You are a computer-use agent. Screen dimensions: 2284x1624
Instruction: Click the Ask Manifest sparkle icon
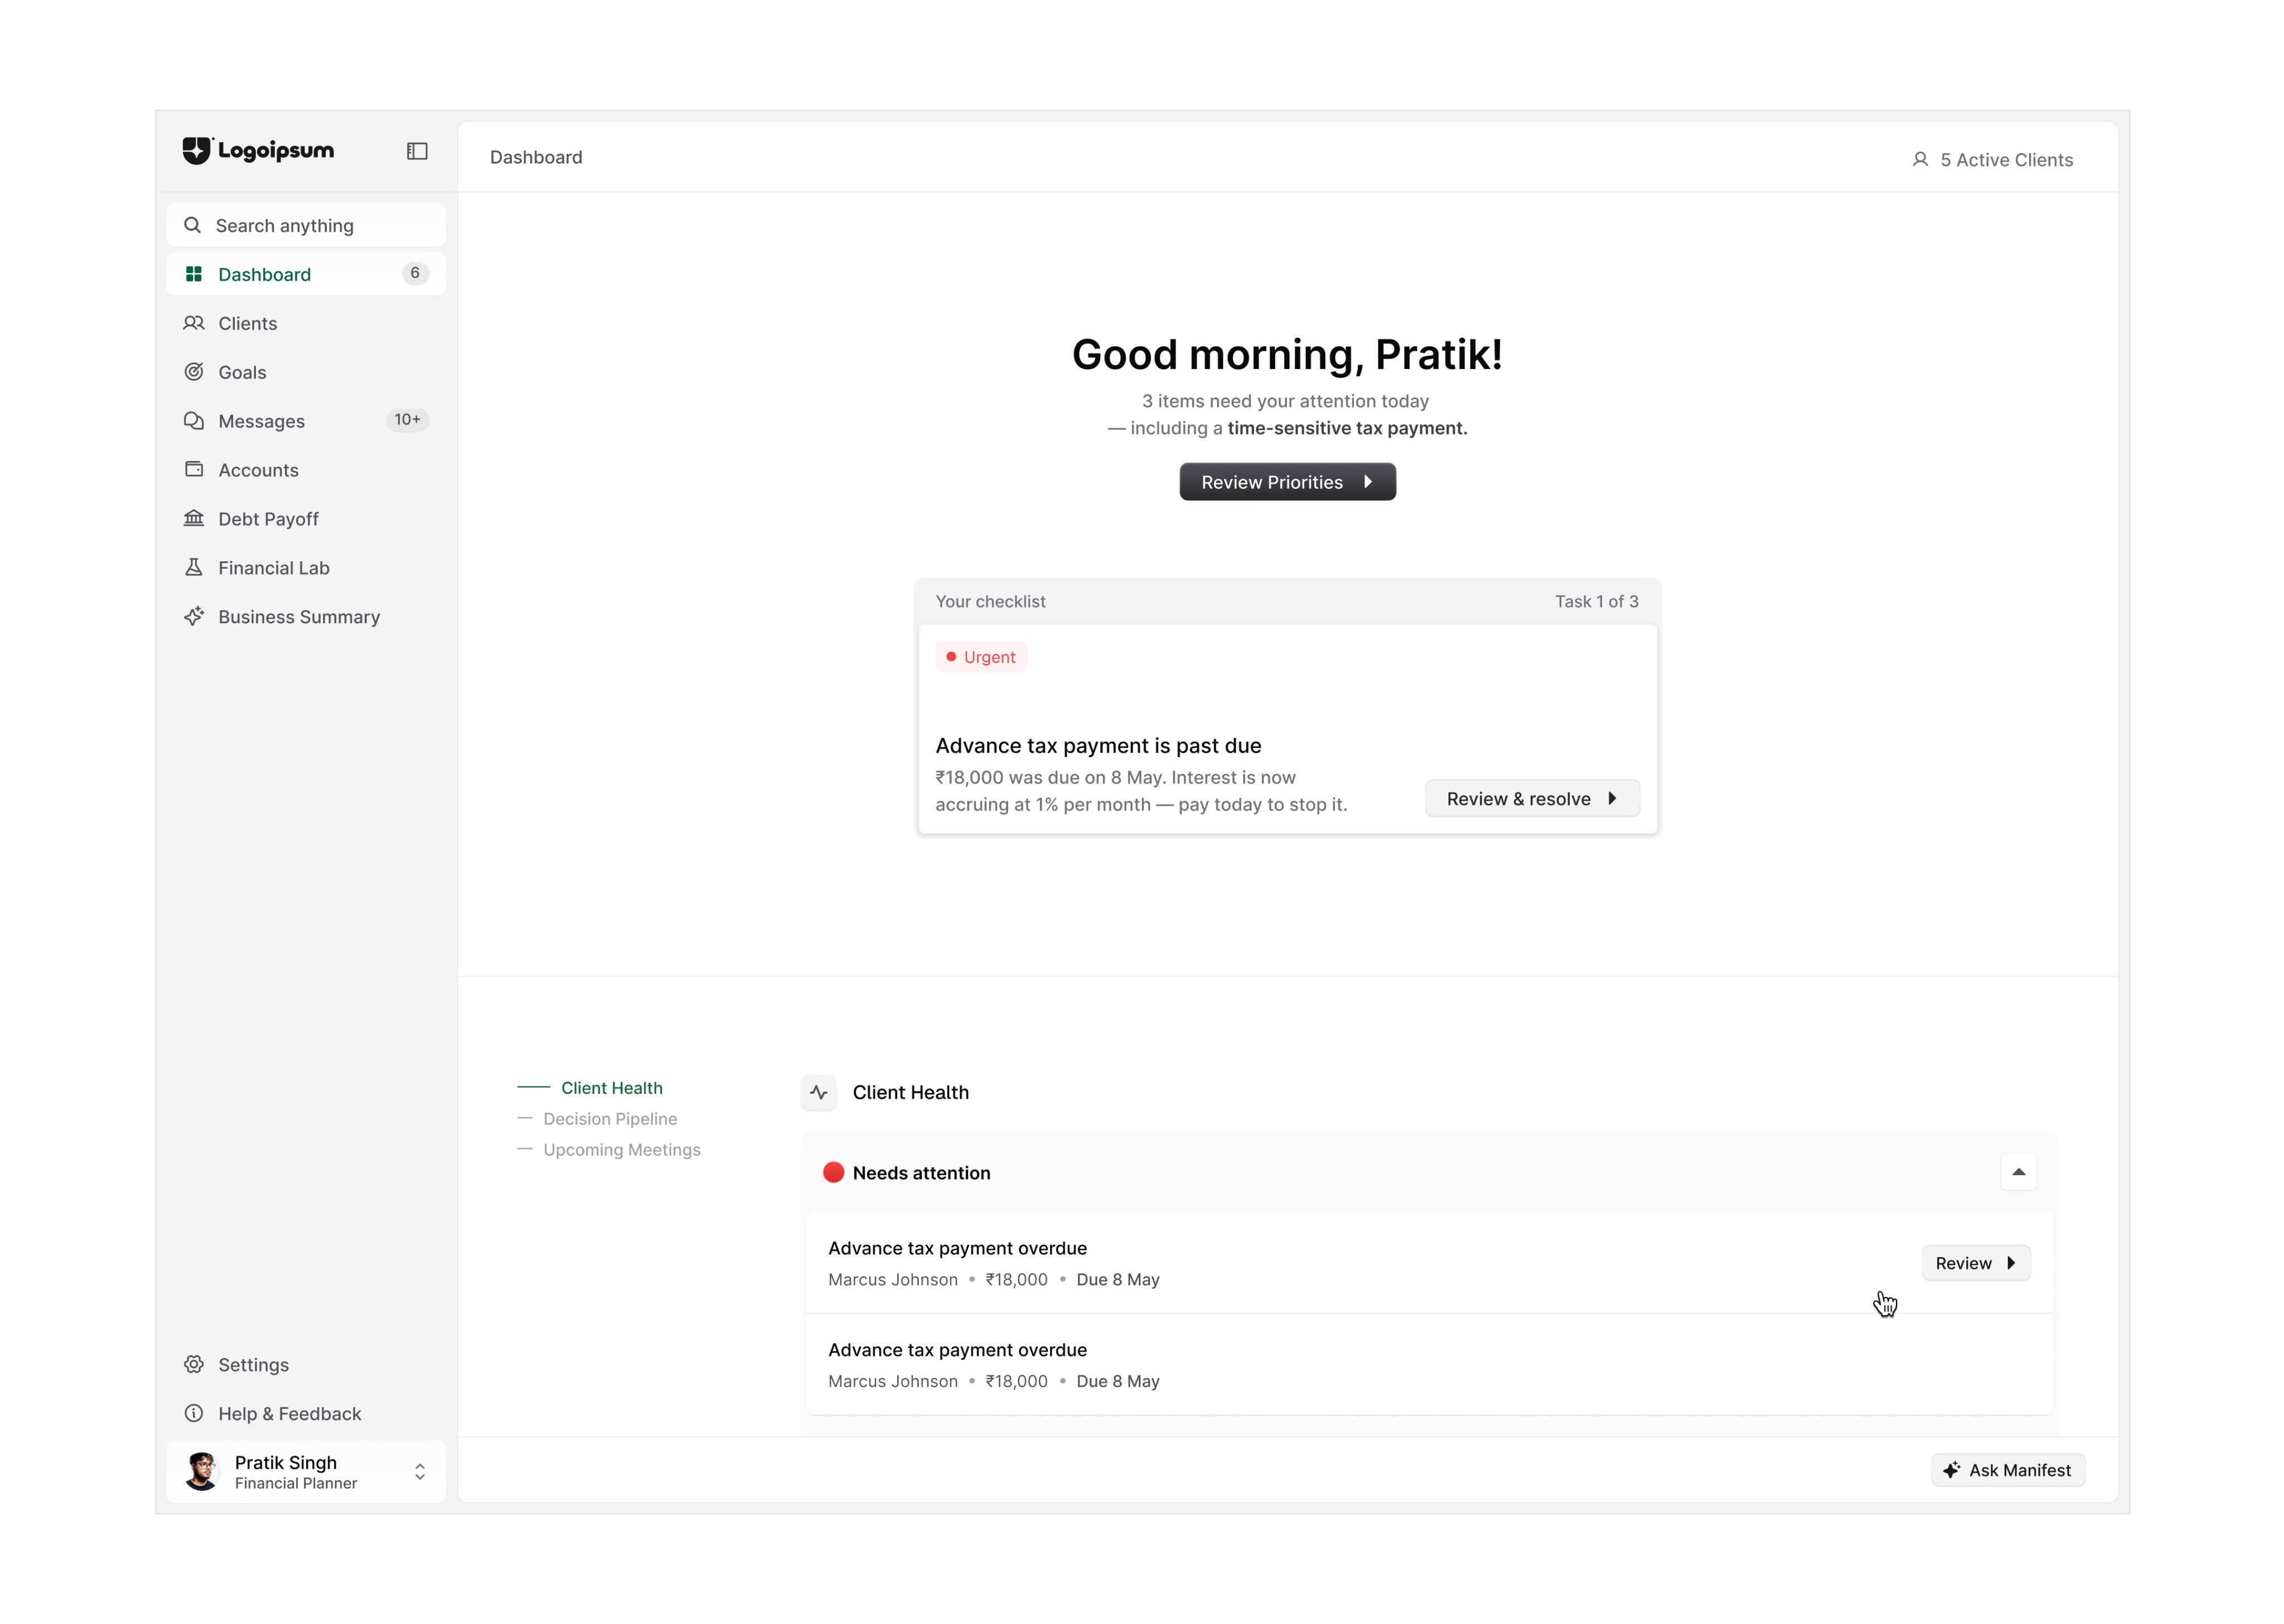click(x=1951, y=1470)
